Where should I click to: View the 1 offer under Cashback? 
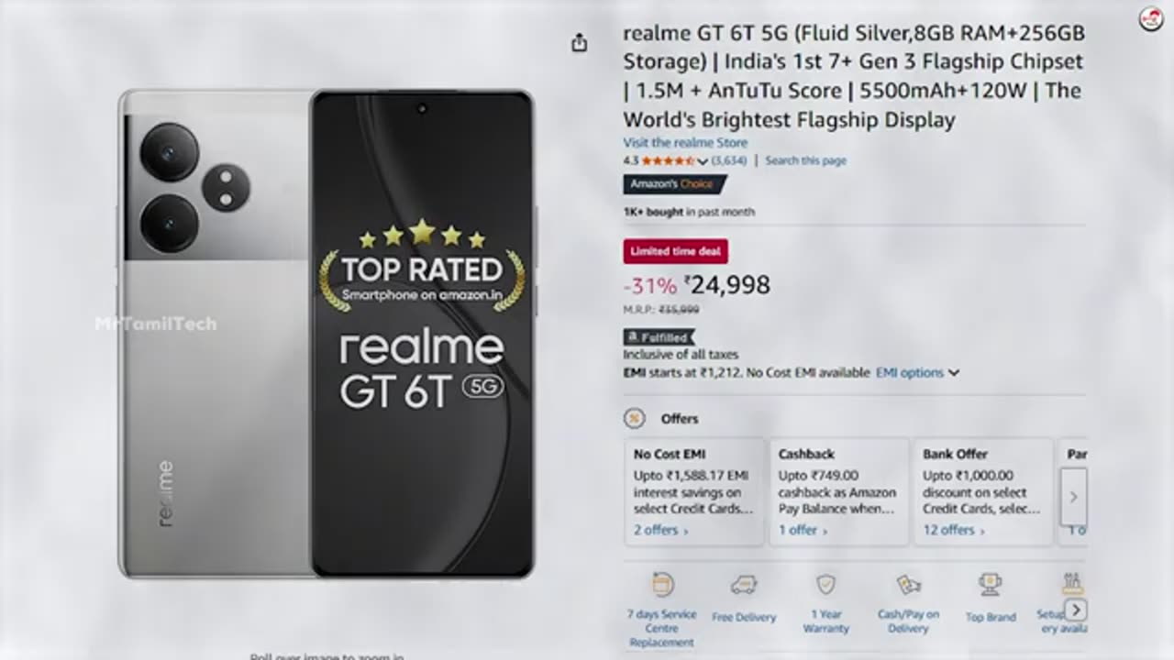[803, 530]
